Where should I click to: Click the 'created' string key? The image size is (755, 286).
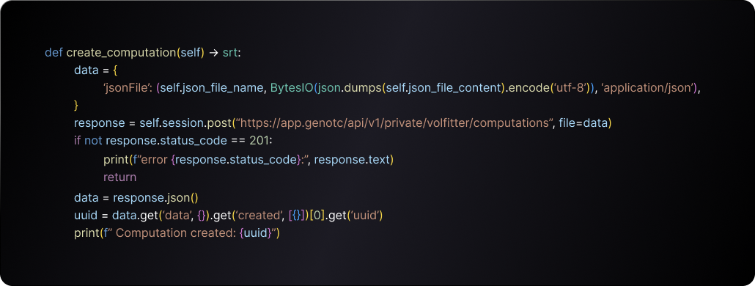tap(259, 215)
